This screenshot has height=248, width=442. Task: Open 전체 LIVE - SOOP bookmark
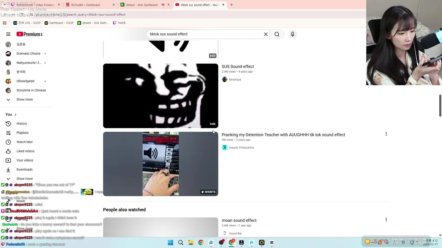[x=27, y=23]
